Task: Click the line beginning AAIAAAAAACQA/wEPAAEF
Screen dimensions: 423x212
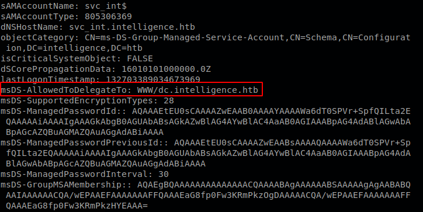Action: click(208, 195)
